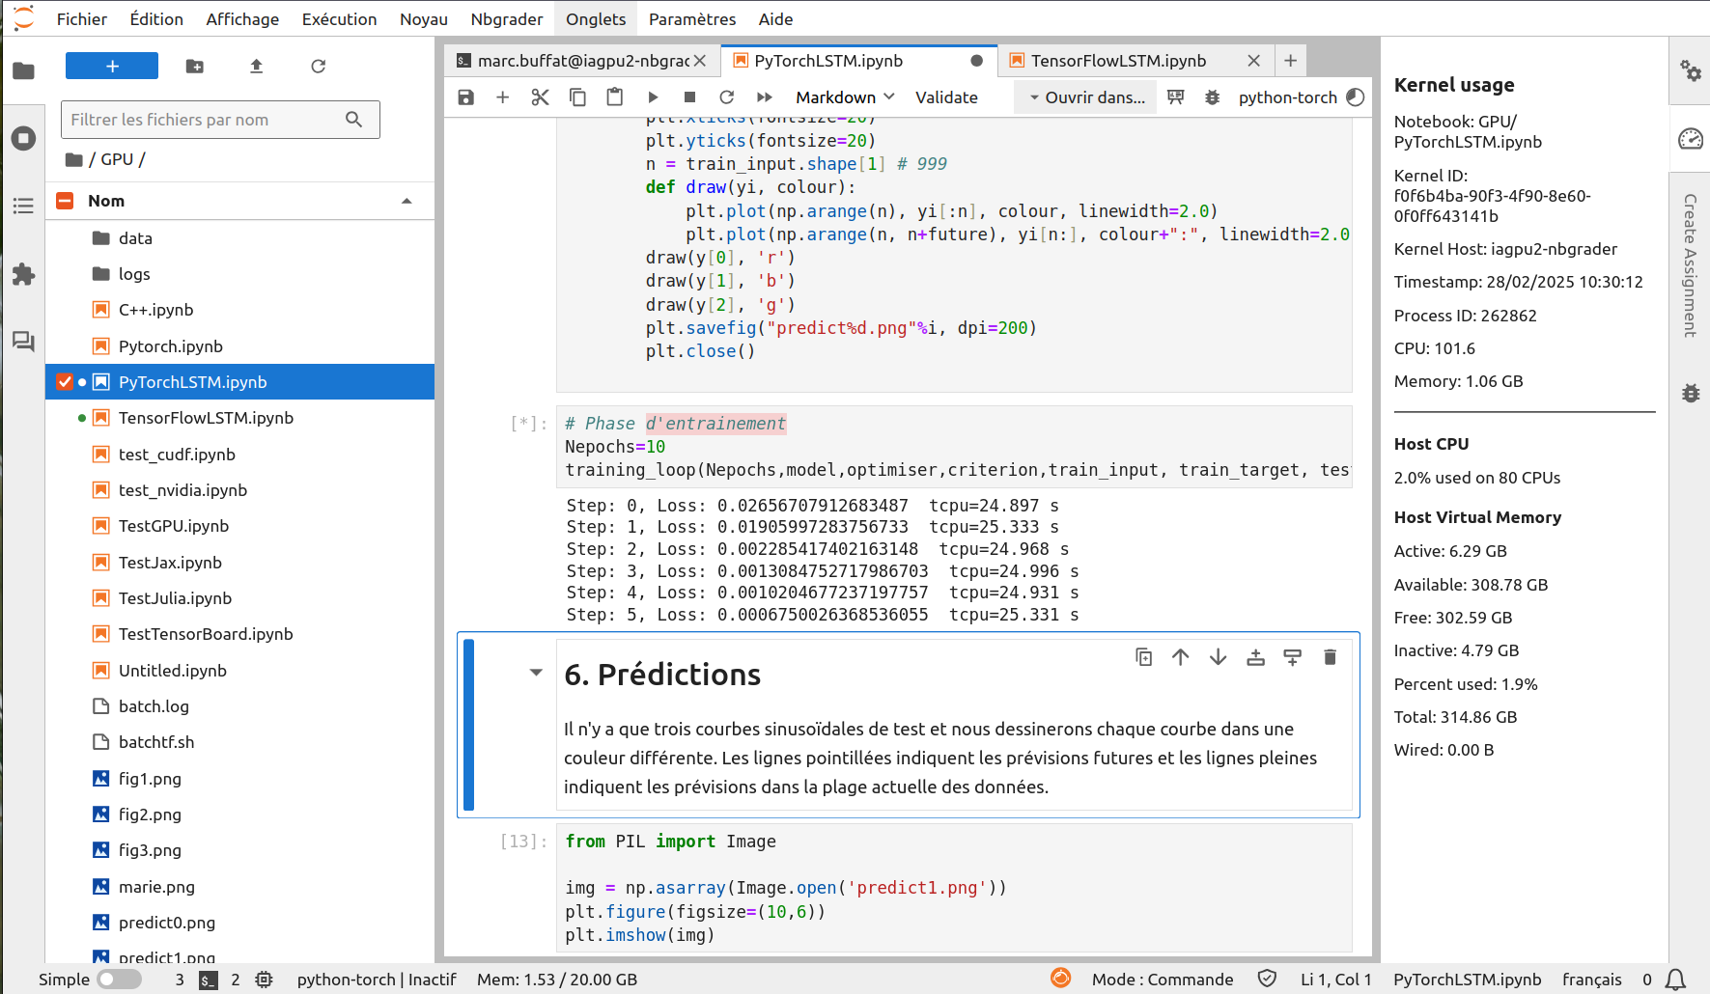
Task: Restart kernel and run all cells
Action: click(x=764, y=97)
